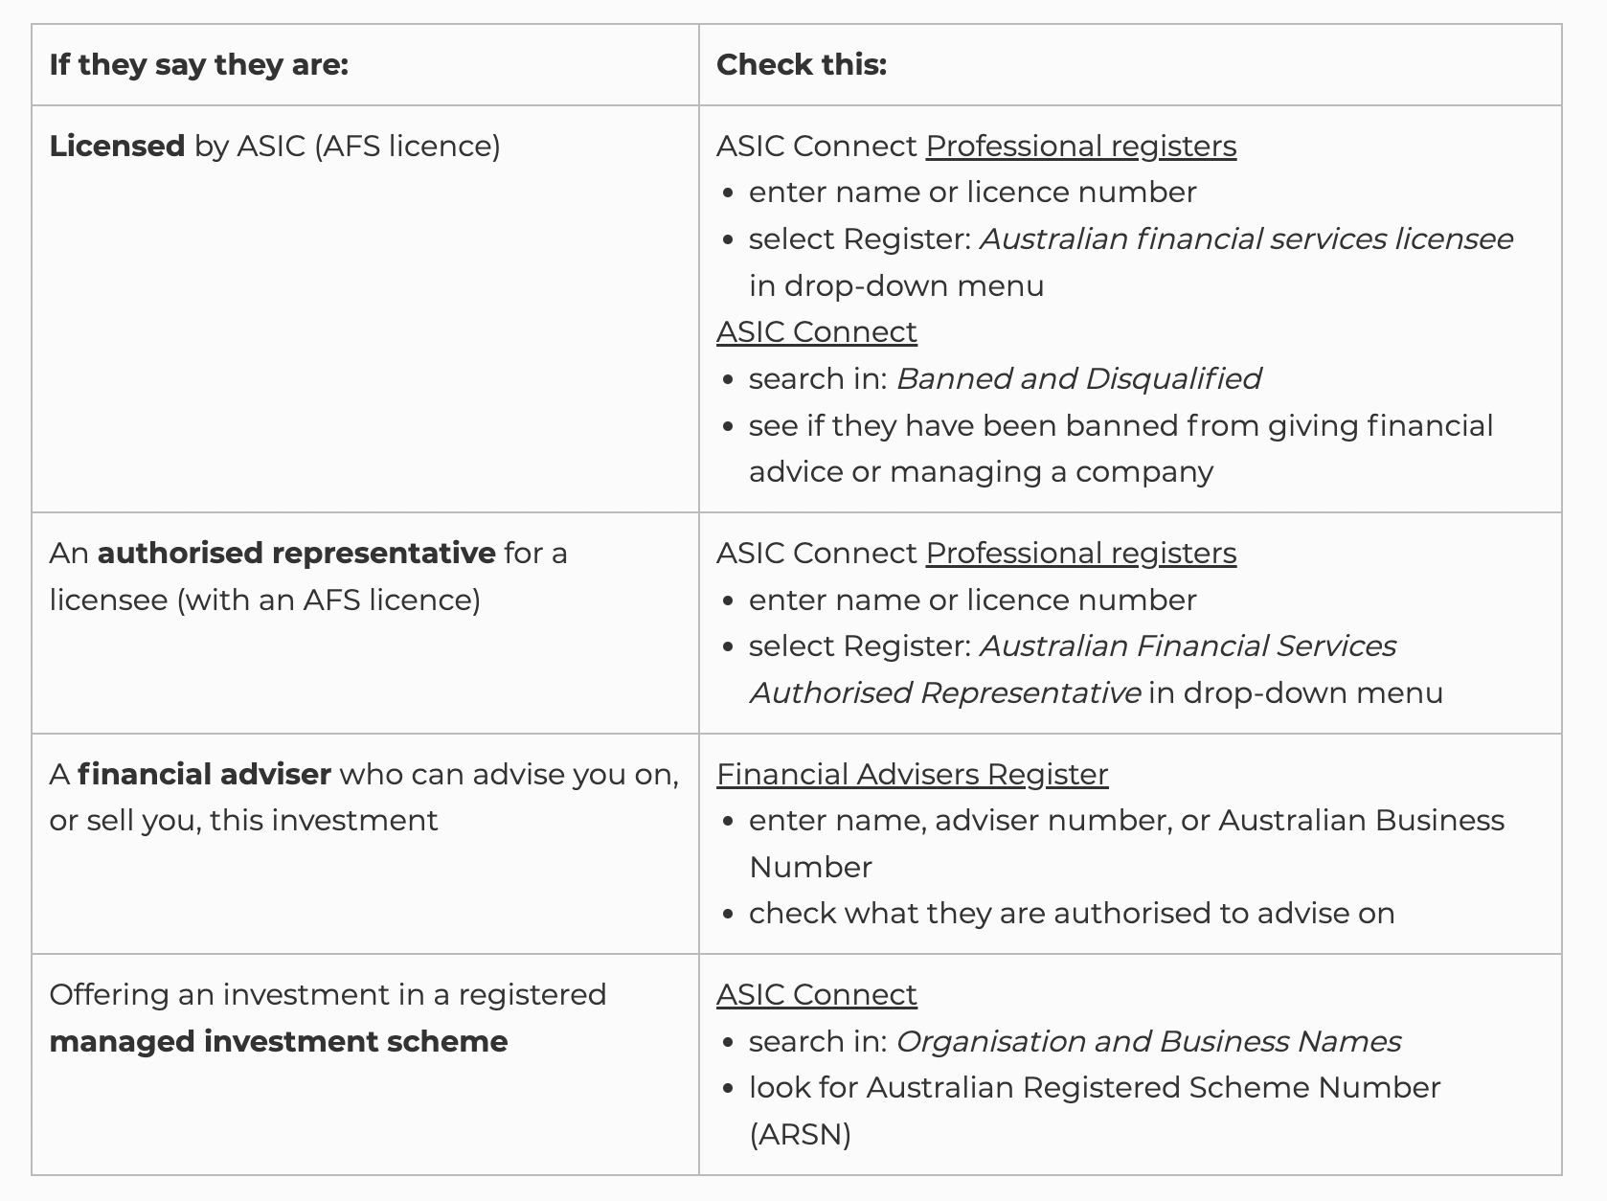Open Professional registers link in authorised representative row

tap(1080, 554)
